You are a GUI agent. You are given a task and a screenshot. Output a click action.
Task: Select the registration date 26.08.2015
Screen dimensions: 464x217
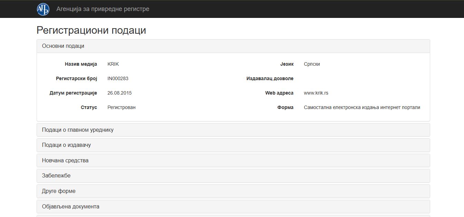pyautogui.click(x=119, y=93)
